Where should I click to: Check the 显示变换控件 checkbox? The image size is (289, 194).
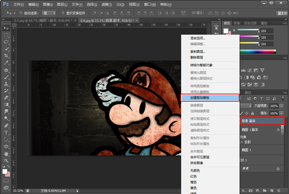click(63, 13)
